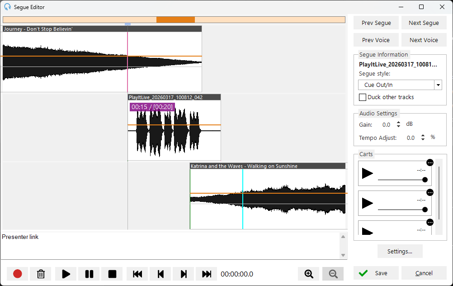This screenshot has width=453, height=286.
Task: Open the Settings... dialog
Action: 400,251
